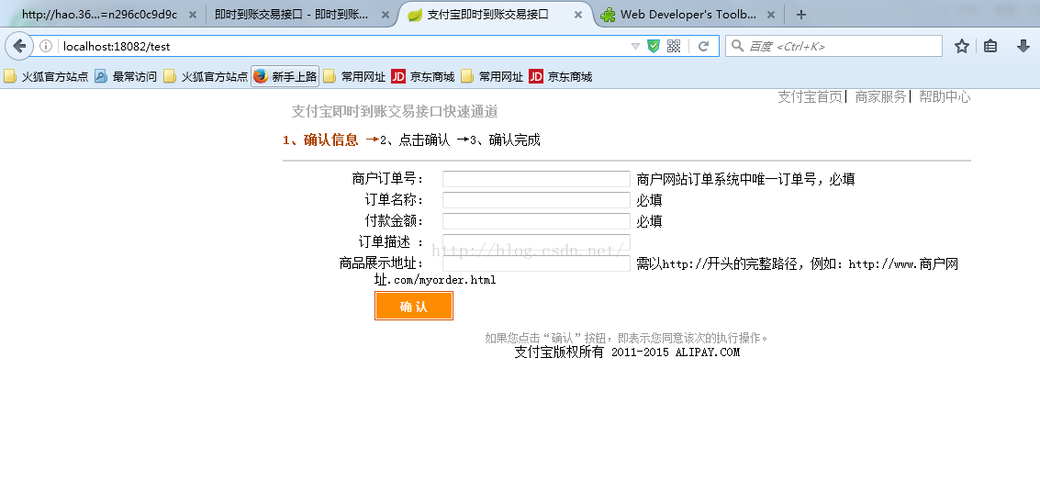The width and height of the screenshot is (1040, 481).
Task: Expand the address bar history dropdown
Action: click(x=635, y=46)
